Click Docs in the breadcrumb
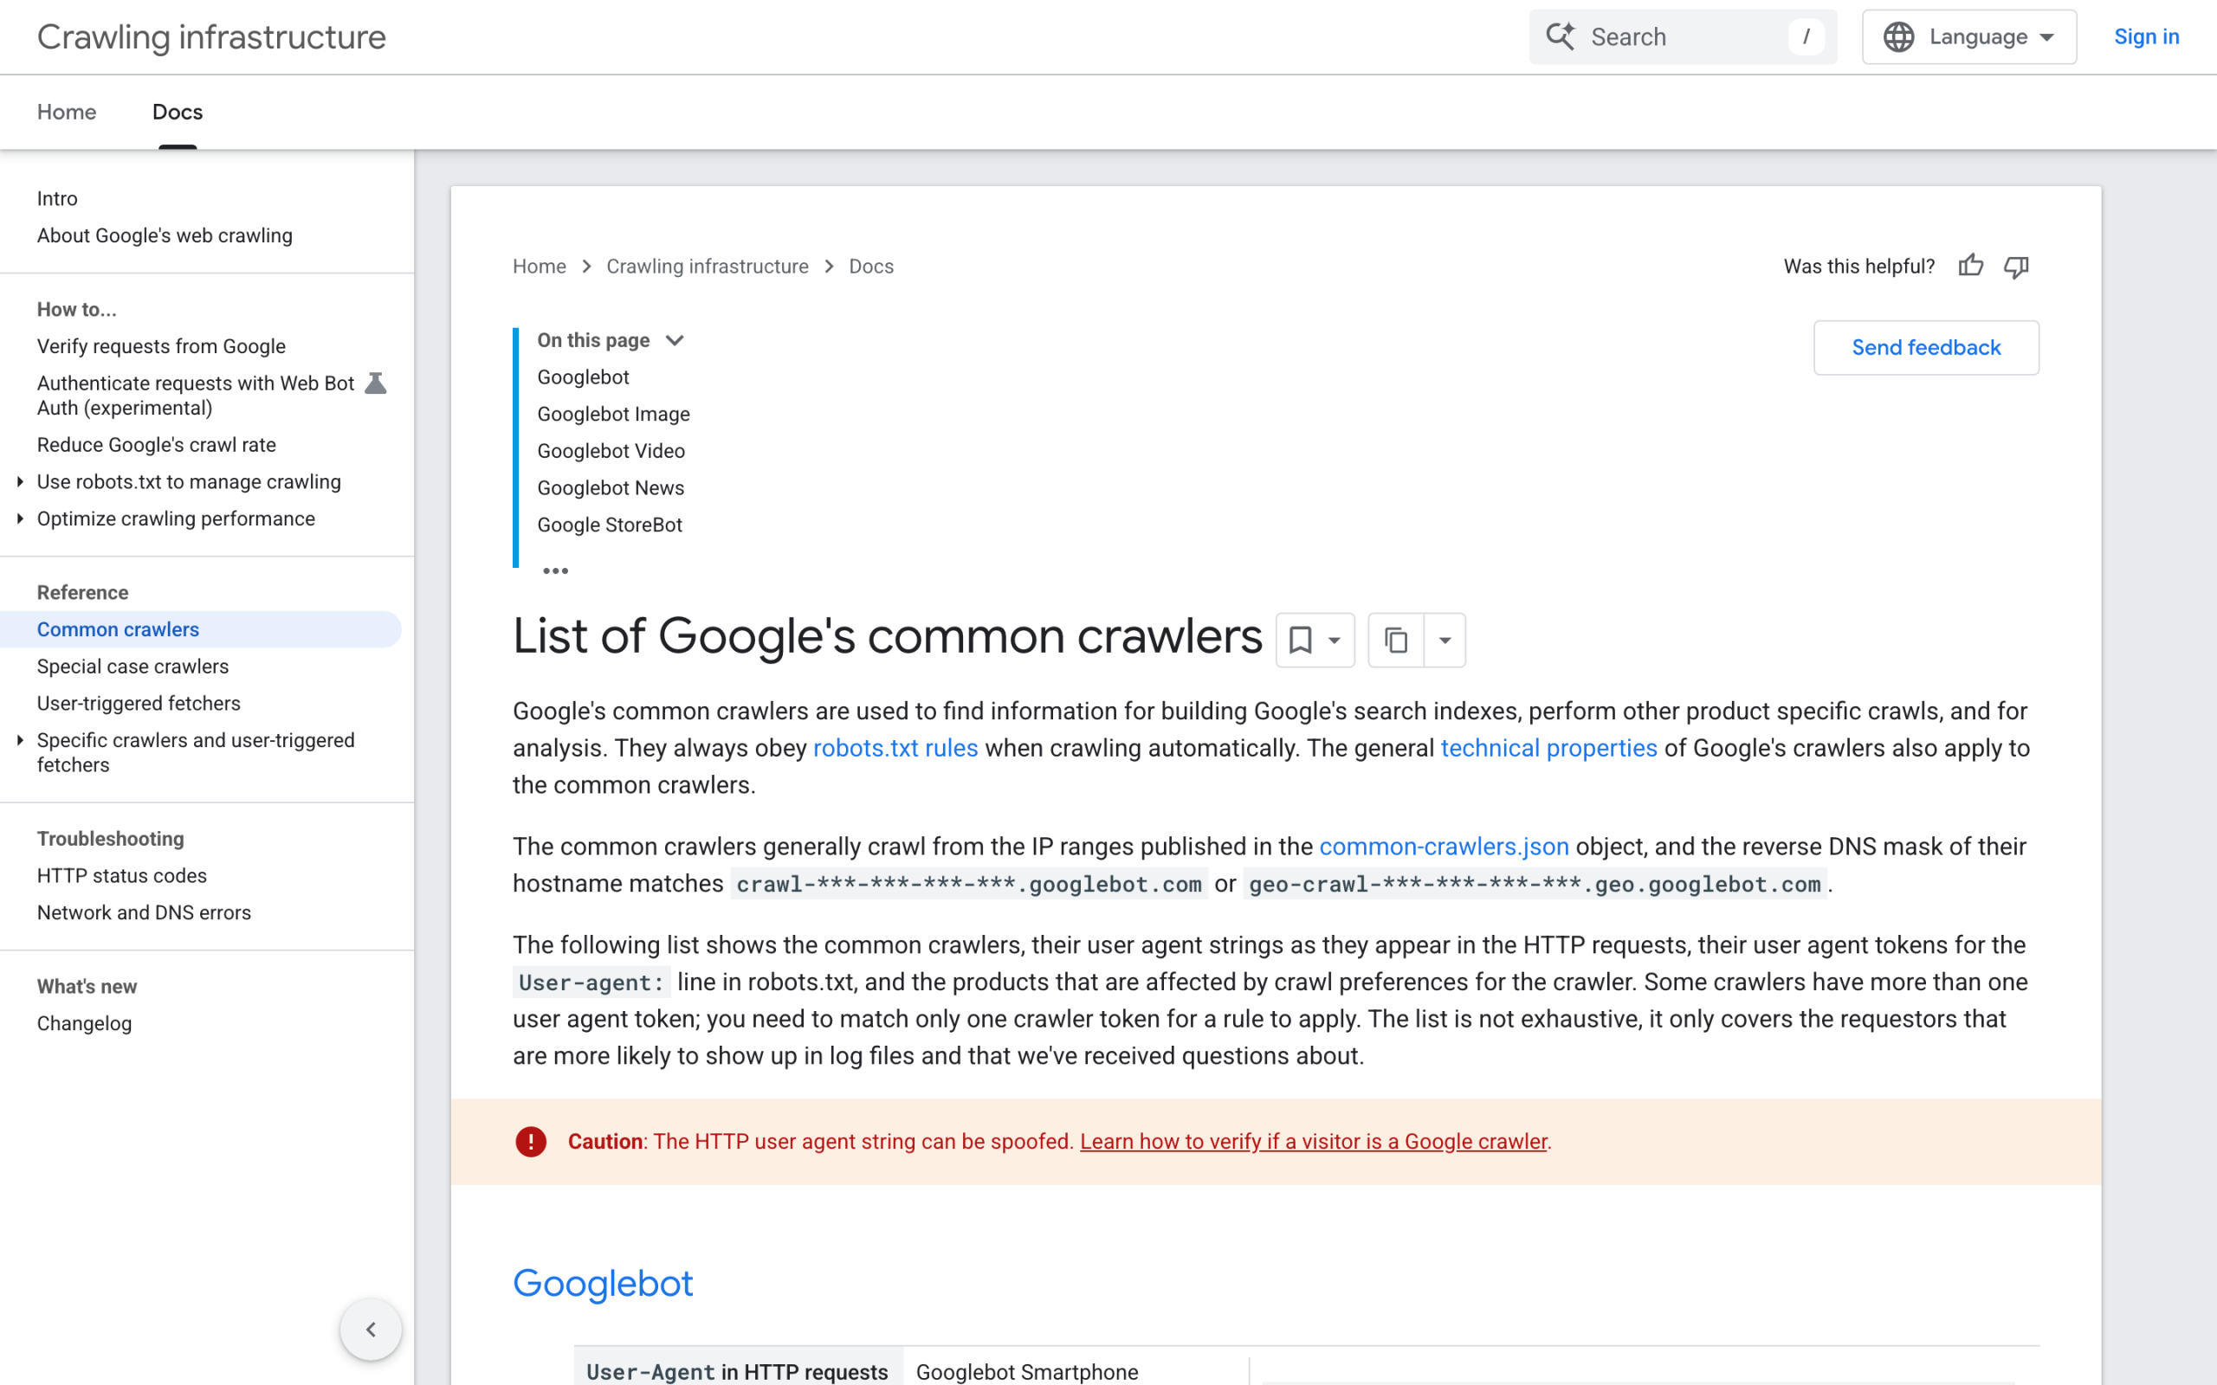The width and height of the screenshot is (2217, 1385). [x=871, y=266]
